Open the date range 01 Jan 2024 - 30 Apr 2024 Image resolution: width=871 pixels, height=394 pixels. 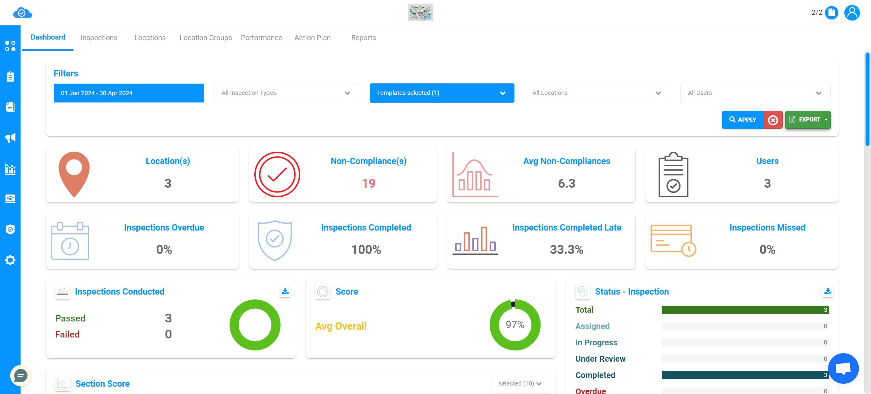[129, 93]
